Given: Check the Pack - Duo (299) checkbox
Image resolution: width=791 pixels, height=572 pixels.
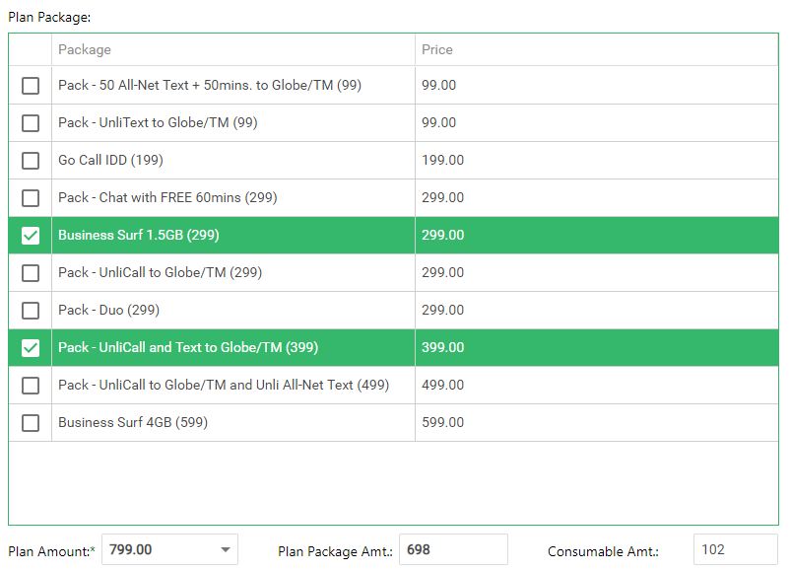Looking at the screenshot, I should [x=30, y=310].
